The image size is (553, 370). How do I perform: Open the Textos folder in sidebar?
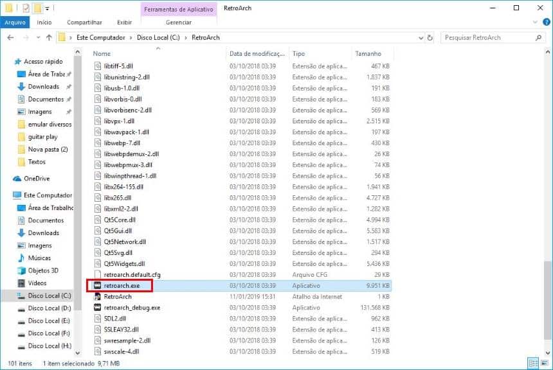[37, 162]
